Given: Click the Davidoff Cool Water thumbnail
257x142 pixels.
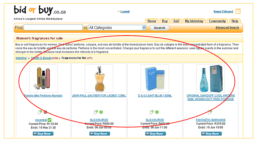Looking at the screenshot, I should pyautogui.click(x=211, y=79).
